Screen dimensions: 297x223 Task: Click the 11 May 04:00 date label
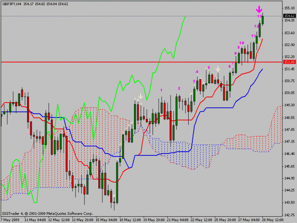pos(35,220)
